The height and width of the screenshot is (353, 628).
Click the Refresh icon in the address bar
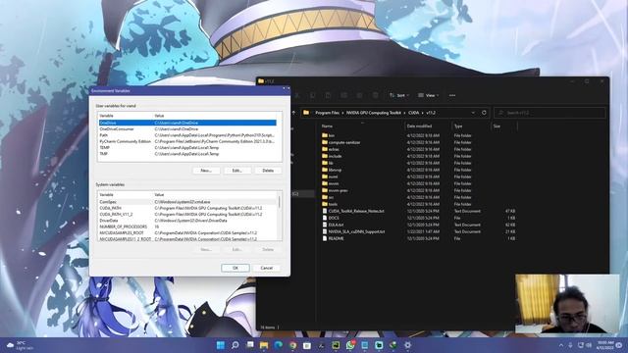(x=484, y=113)
